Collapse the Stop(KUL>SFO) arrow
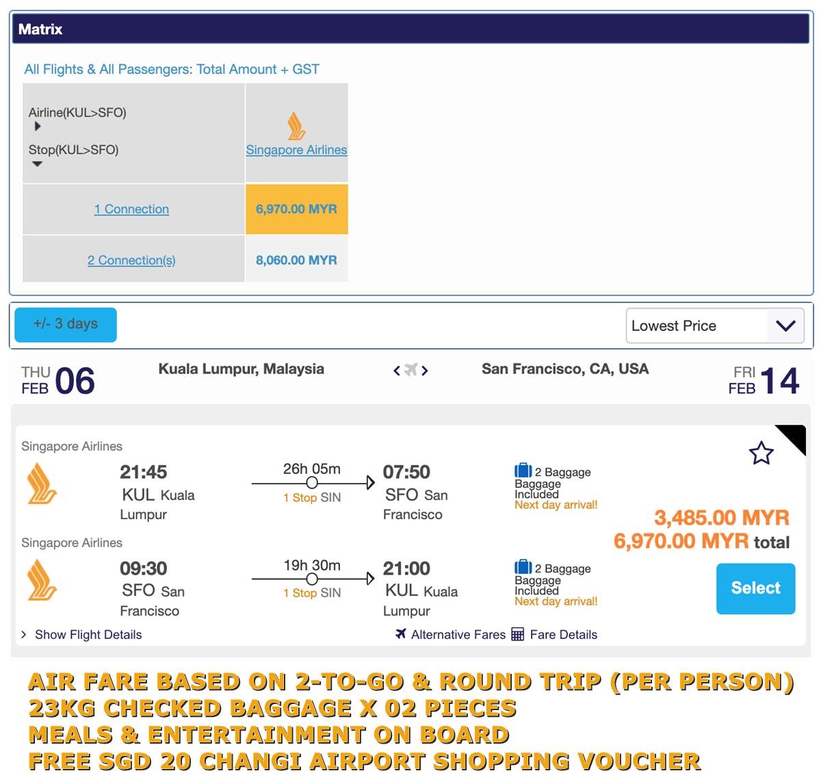Viewport: 821px width, 784px height. 38,164
